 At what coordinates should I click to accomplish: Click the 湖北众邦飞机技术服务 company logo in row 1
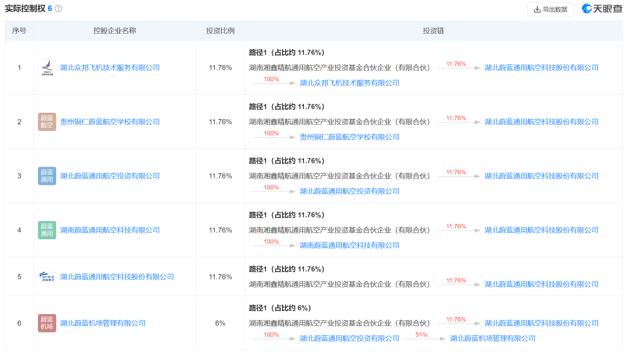click(x=47, y=68)
